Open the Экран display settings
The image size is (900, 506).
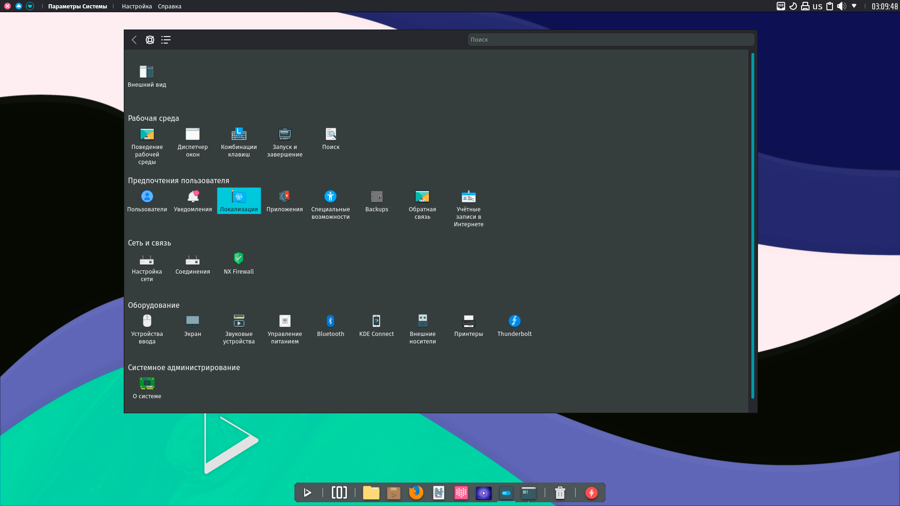tap(193, 325)
